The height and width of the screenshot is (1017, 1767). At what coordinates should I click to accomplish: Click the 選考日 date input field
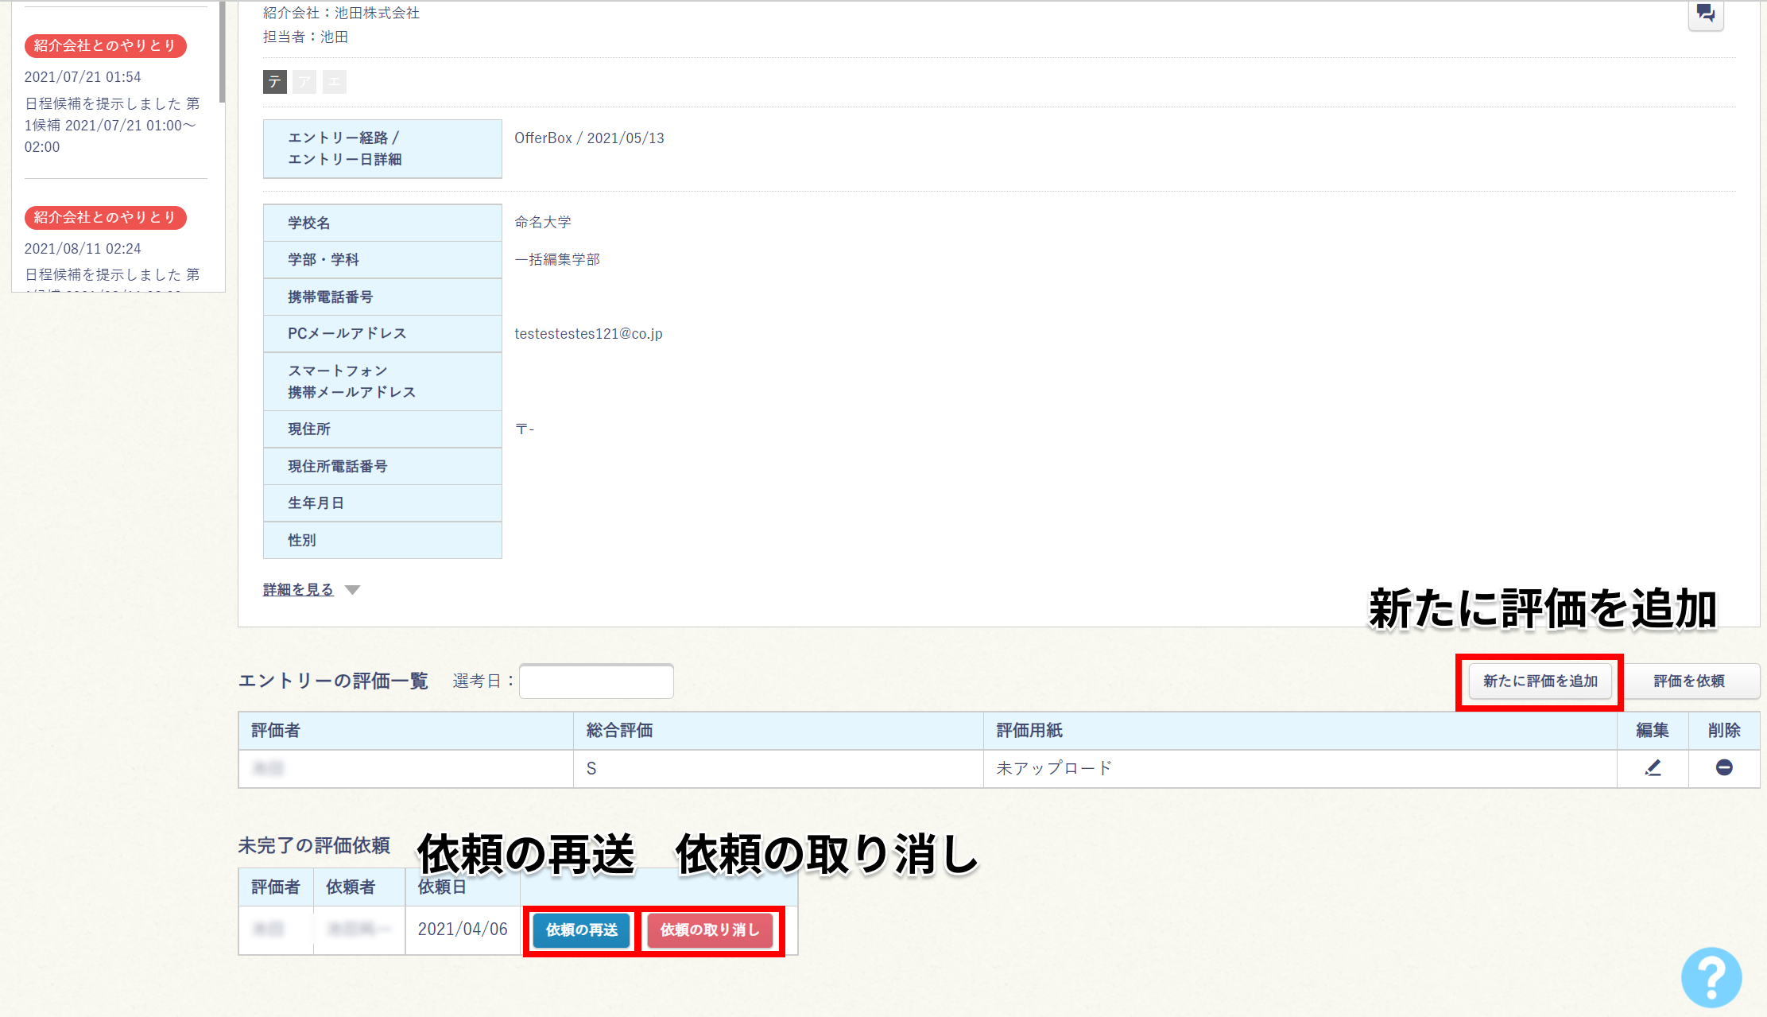point(596,681)
